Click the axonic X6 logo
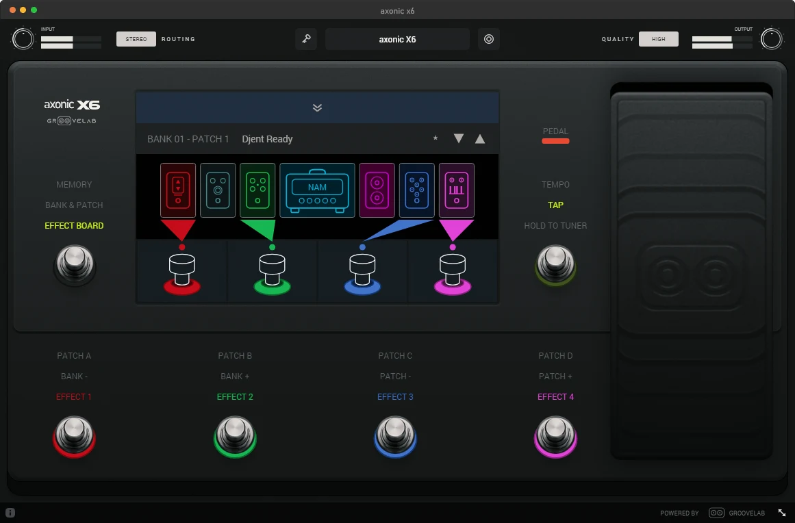The image size is (795, 523). pyautogui.click(x=72, y=105)
